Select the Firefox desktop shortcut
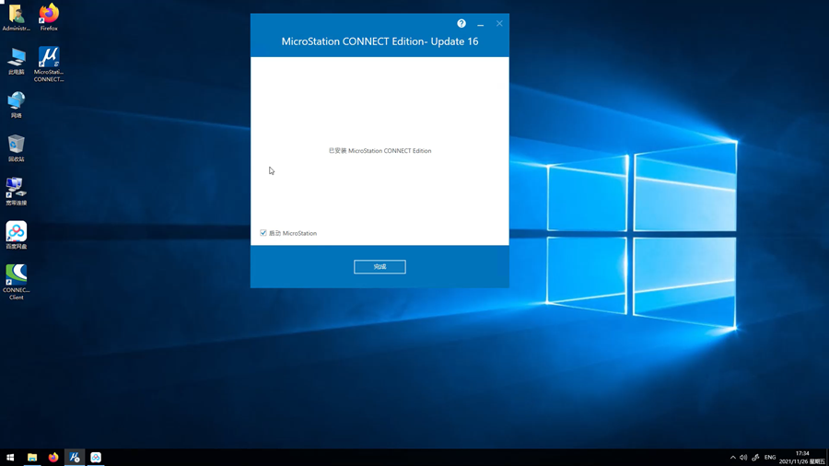The image size is (829, 466). pos(49,17)
